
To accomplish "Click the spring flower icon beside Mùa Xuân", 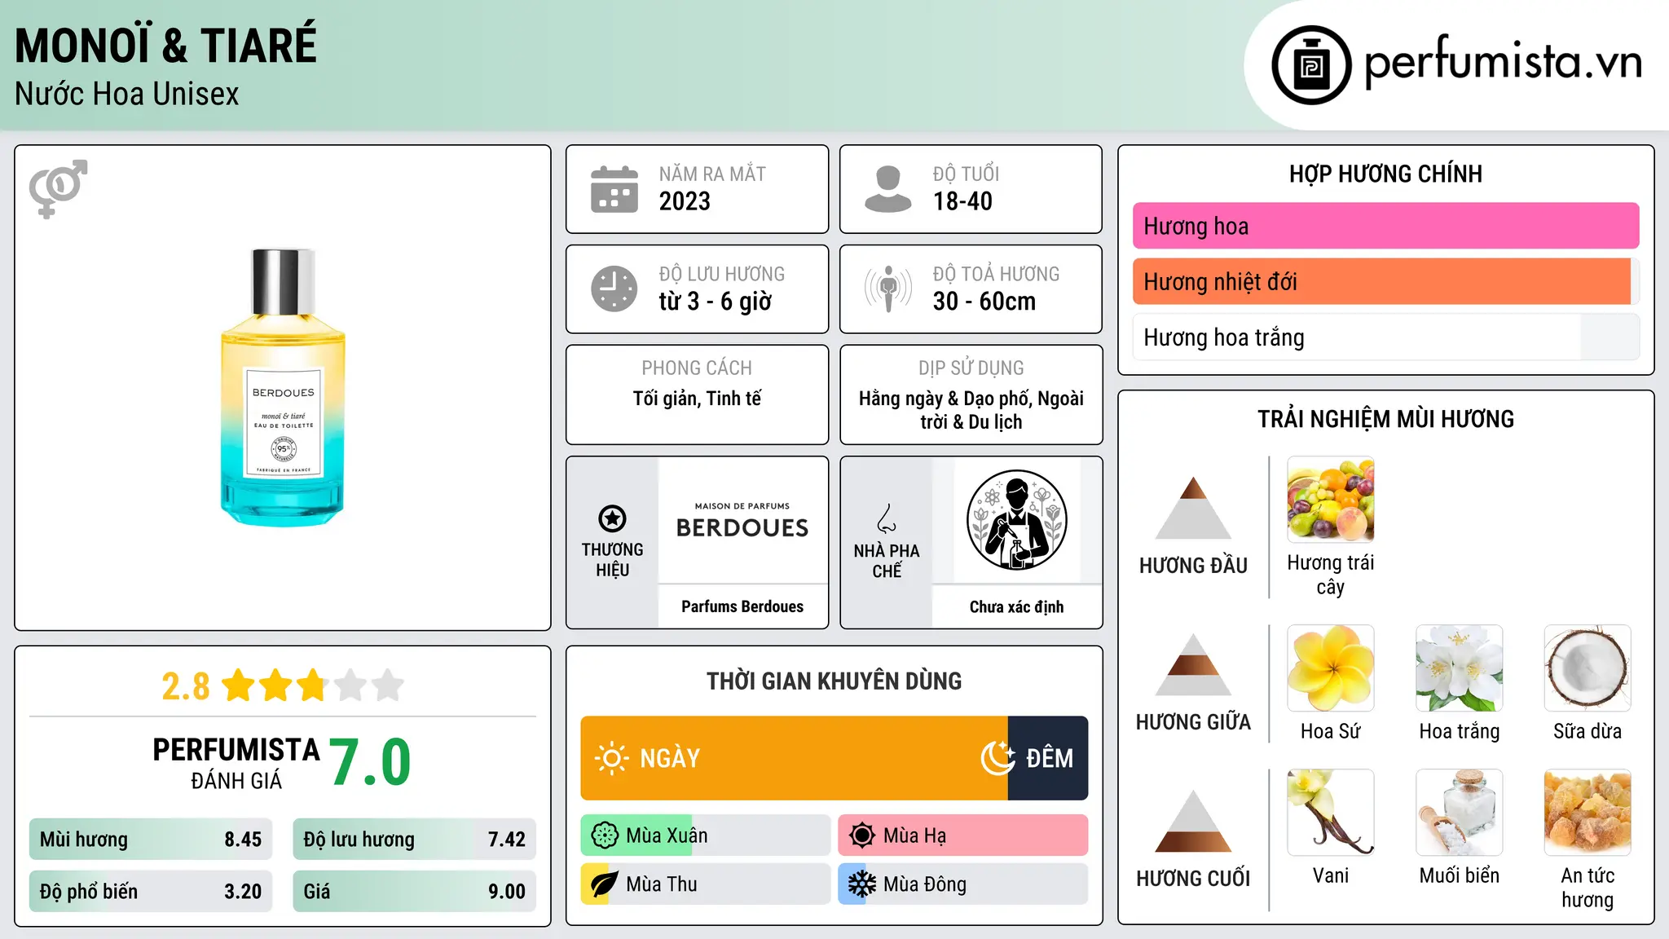I will (605, 835).
